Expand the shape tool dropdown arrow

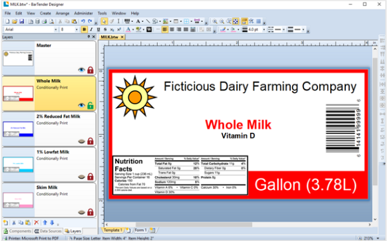(x=160, y=21)
